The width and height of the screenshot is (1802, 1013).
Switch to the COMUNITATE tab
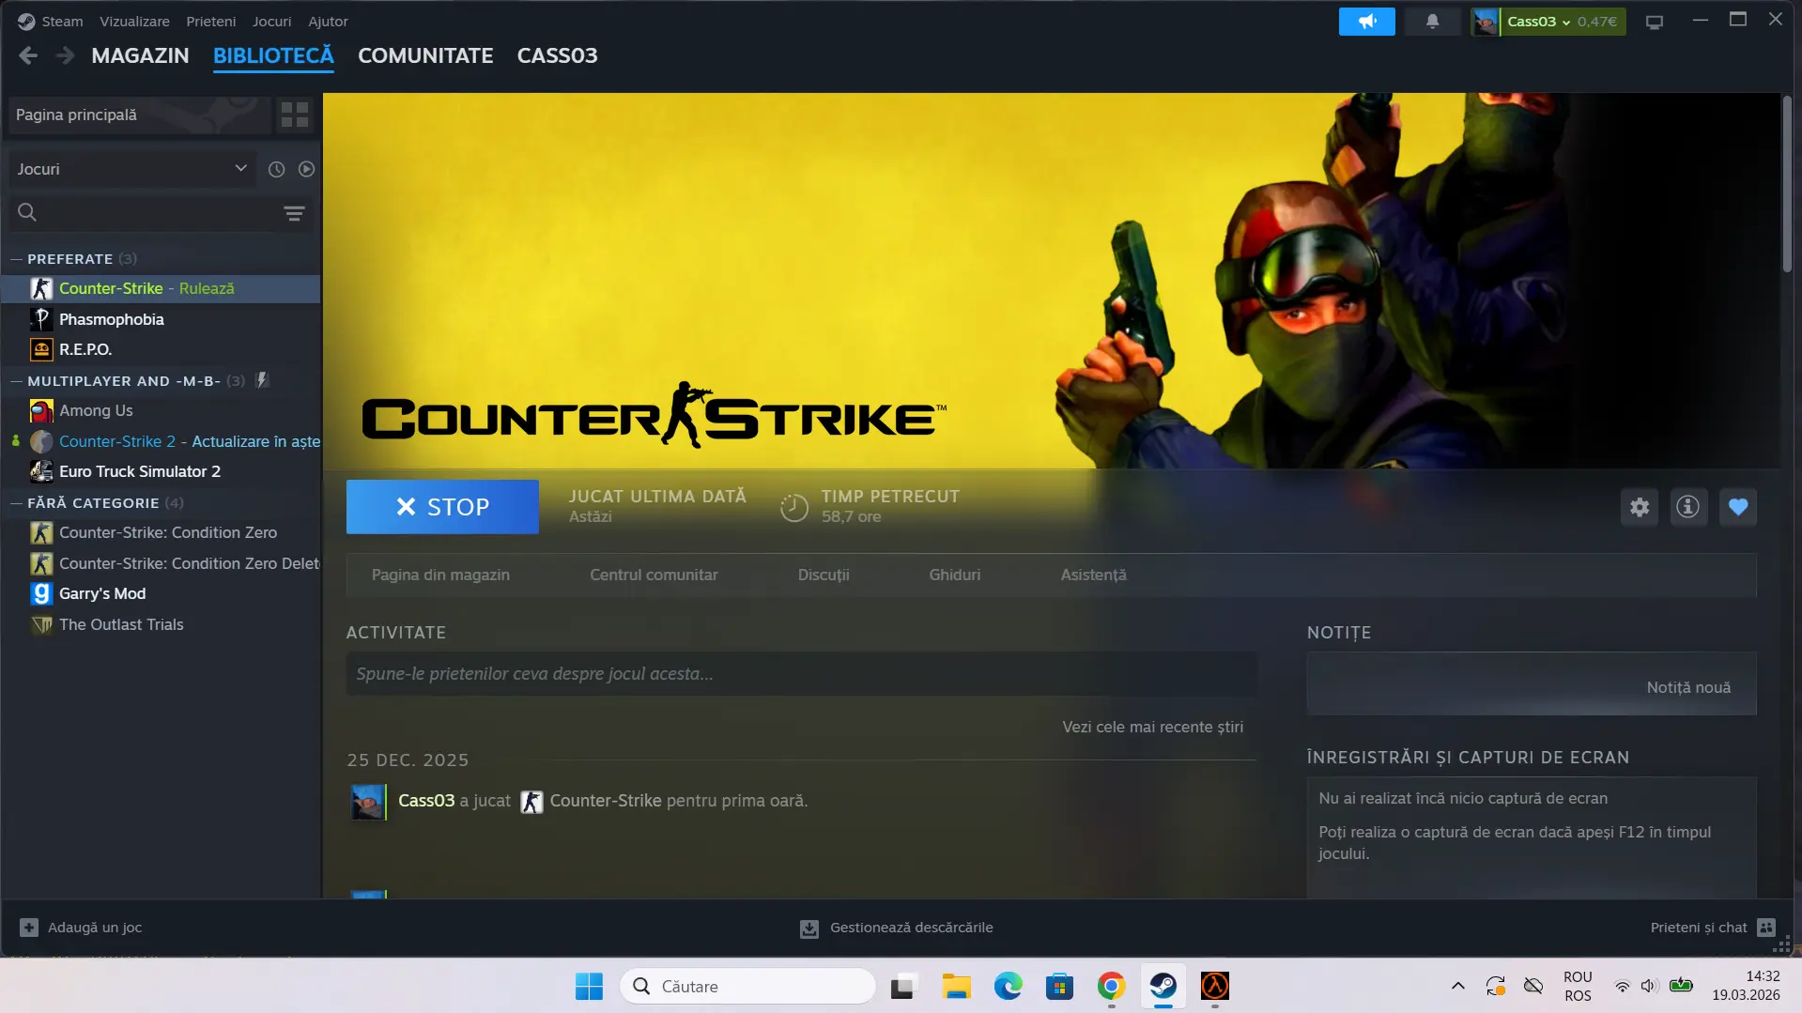click(425, 56)
